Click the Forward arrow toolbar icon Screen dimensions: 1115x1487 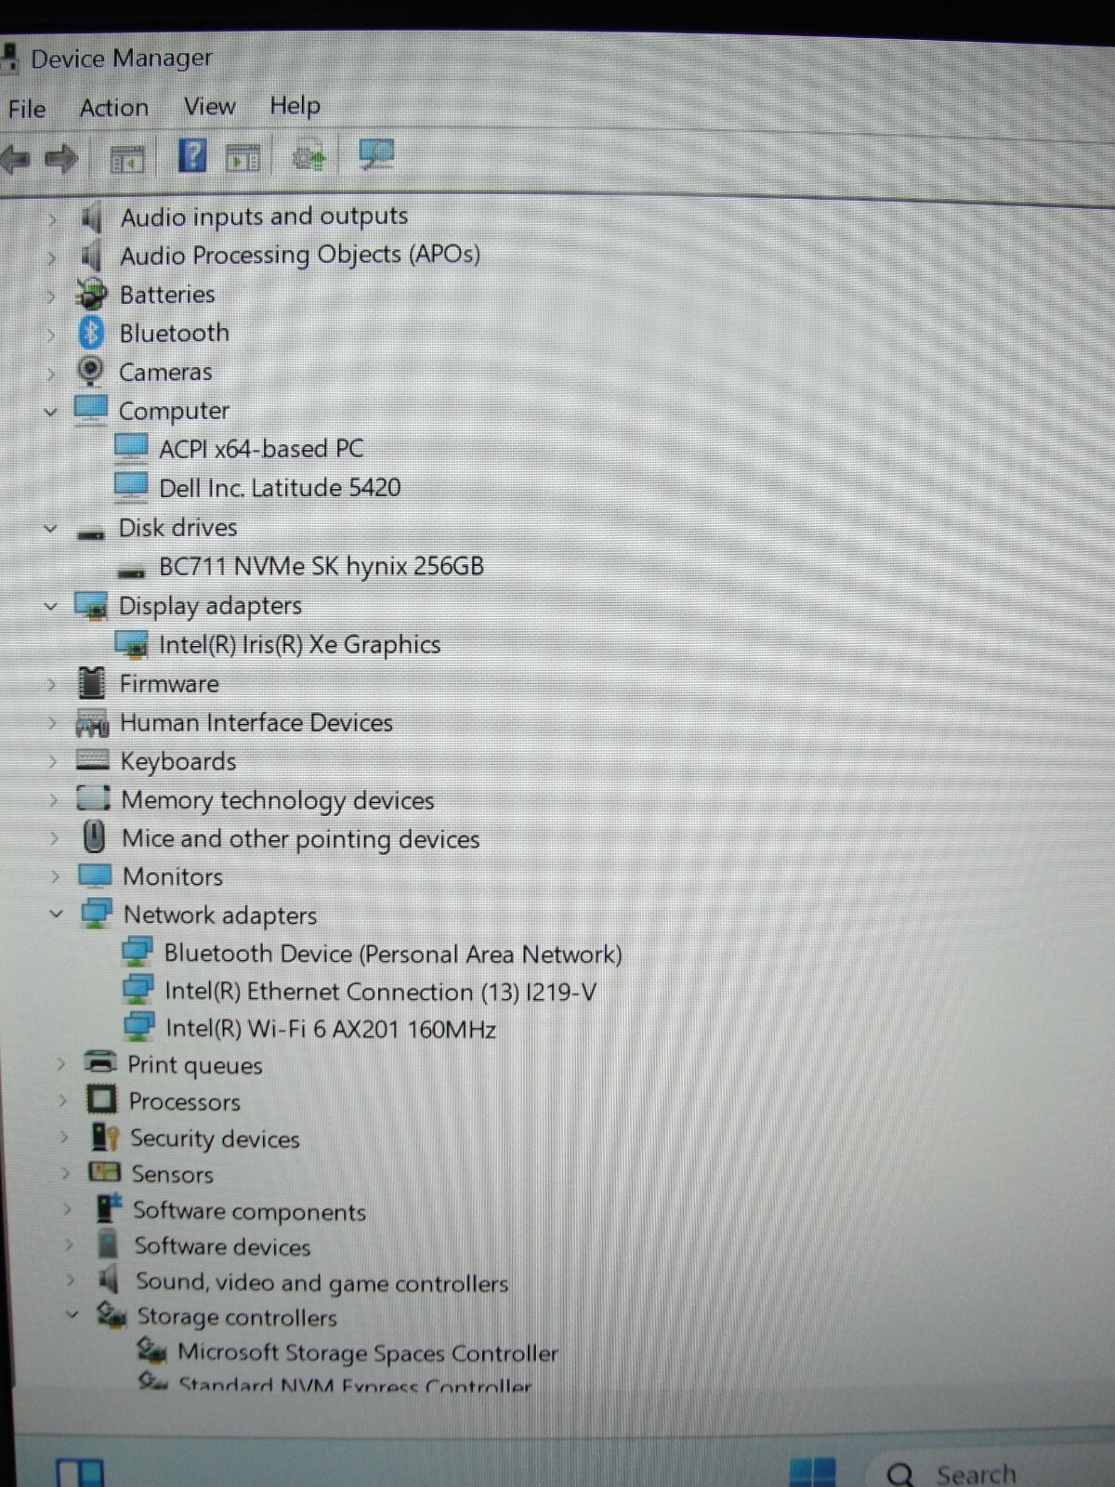[61, 159]
